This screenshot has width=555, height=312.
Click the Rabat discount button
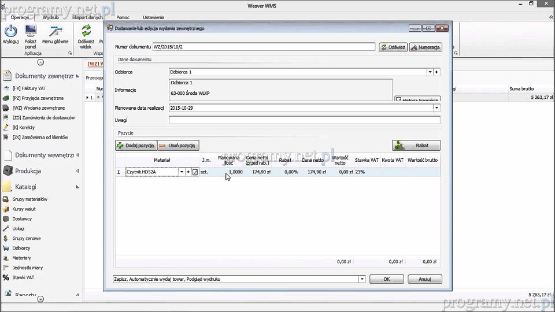[x=416, y=146]
